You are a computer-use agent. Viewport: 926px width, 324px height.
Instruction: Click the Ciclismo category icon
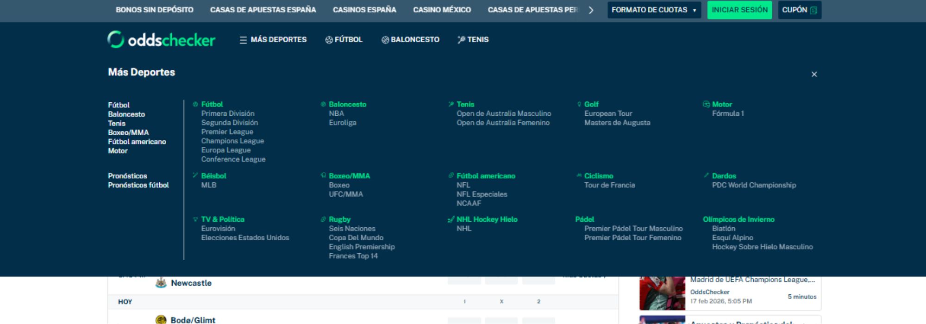(579, 175)
